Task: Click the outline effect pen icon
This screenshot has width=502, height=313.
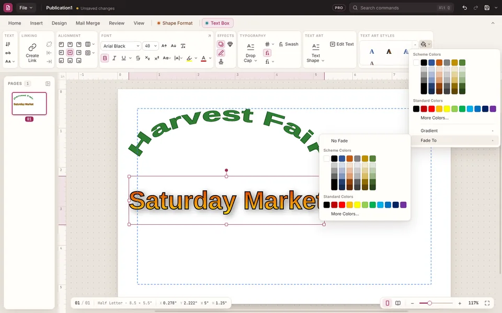Action: coord(221,53)
